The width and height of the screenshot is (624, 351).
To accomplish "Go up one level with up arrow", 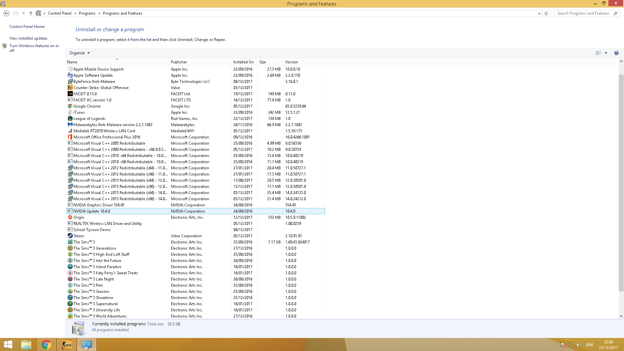I will (31, 13).
